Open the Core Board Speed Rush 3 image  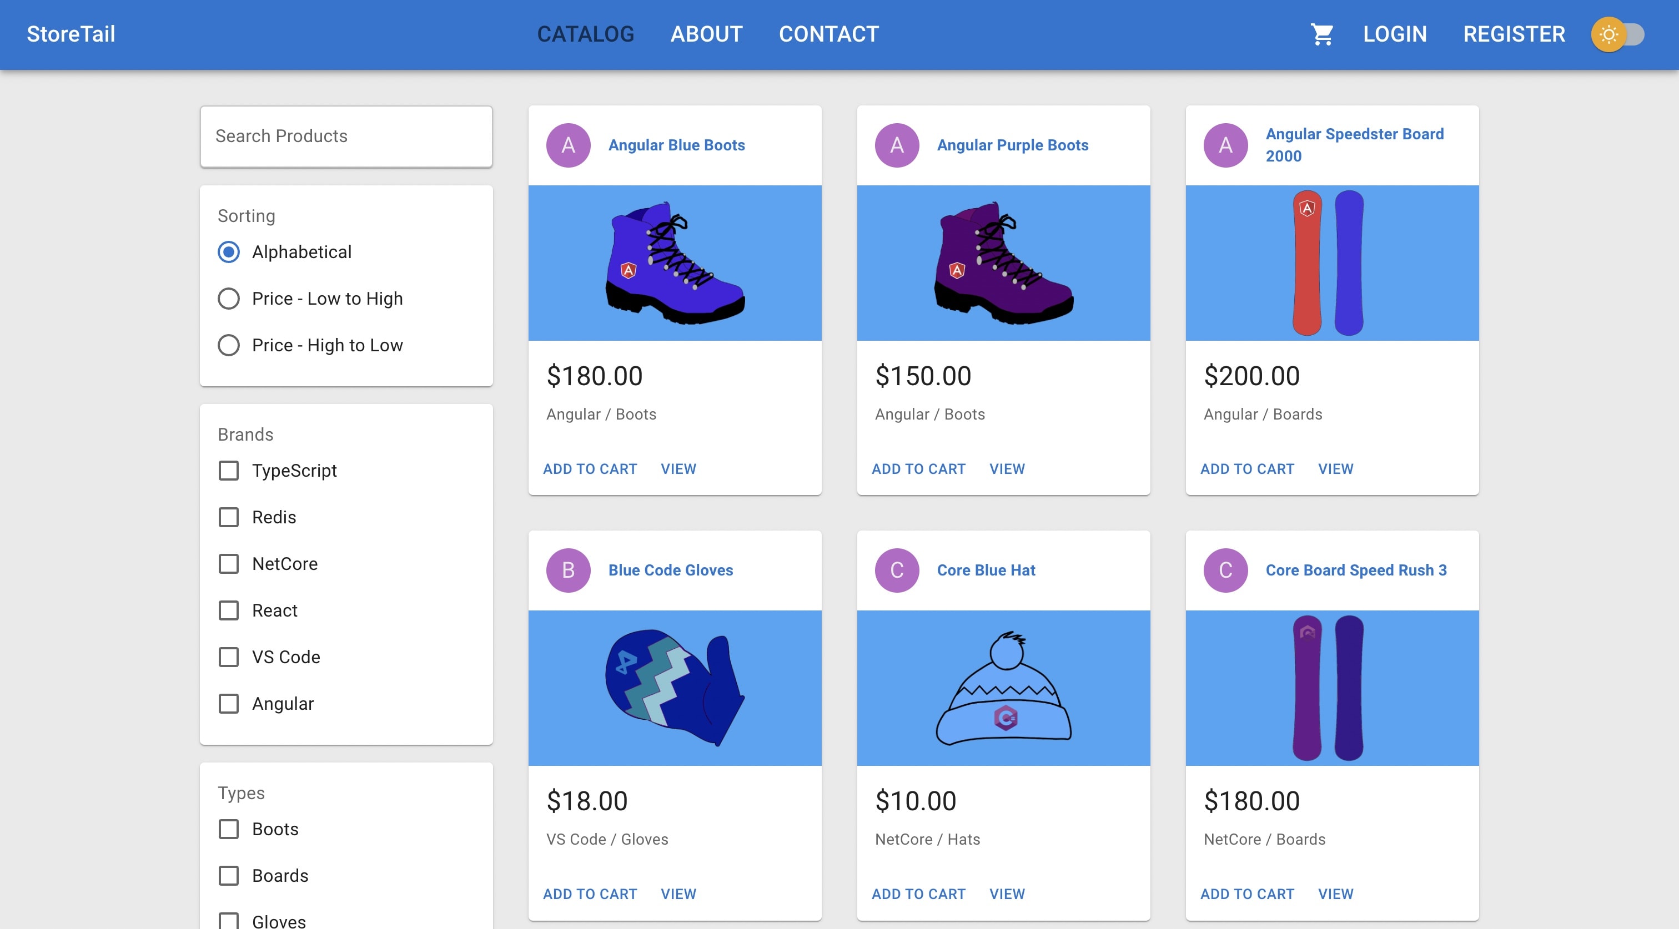(x=1331, y=688)
